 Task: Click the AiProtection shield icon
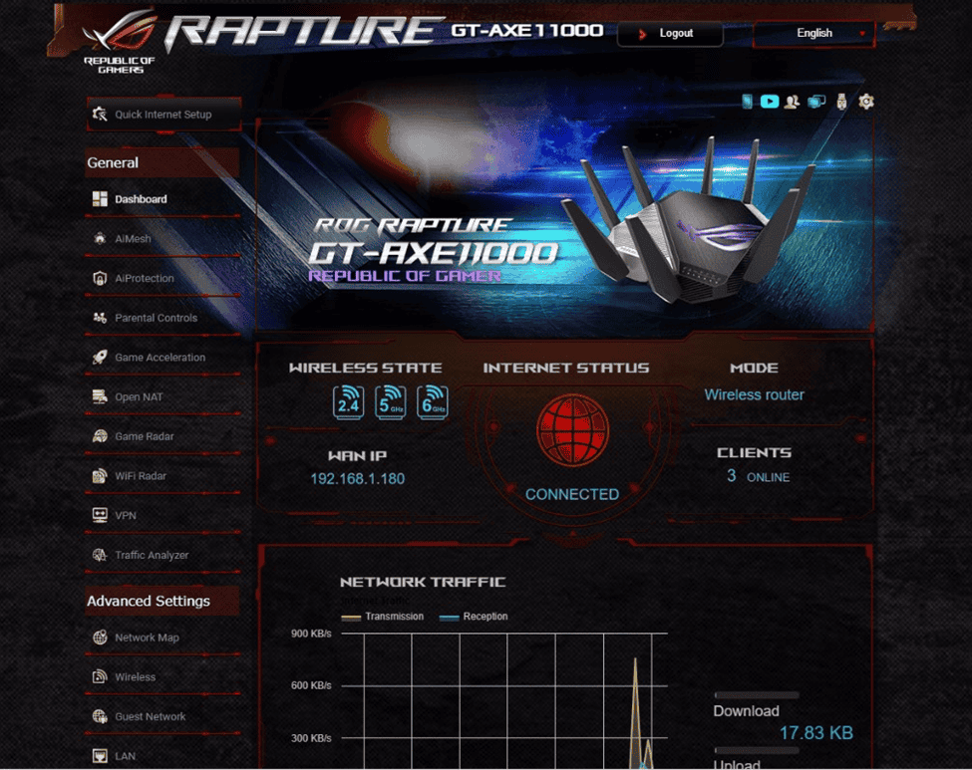click(x=100, y=278)
